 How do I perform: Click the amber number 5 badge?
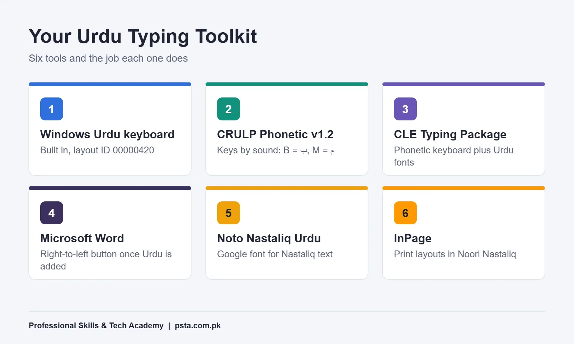229,213
